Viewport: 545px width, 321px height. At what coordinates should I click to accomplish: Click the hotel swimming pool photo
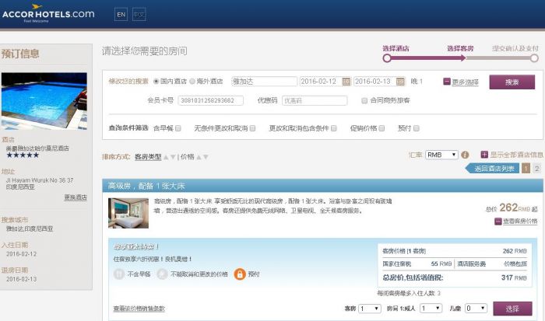[44, 101]
